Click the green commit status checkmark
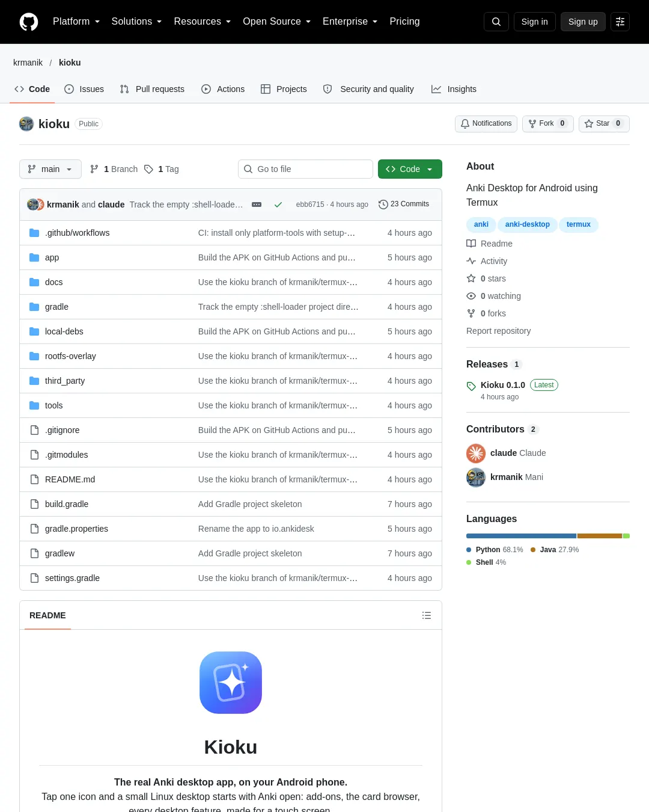This screenshot has height=812, width=649. (x=278, y=205)
